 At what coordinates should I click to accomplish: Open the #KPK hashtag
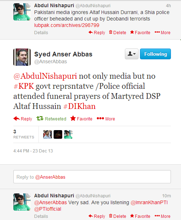pyautogui.click(x=24, y=86)
